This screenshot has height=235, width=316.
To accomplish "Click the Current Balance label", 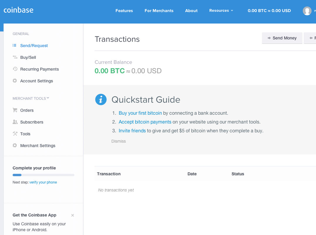I will coord(113,62).
